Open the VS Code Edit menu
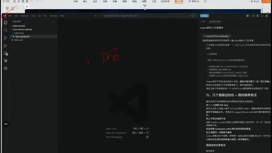The width and height of the screenshot is (272, 153). pos(16,16)
